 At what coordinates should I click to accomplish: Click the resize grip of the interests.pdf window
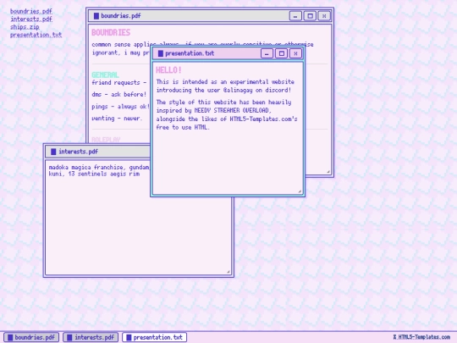[228, 272]
